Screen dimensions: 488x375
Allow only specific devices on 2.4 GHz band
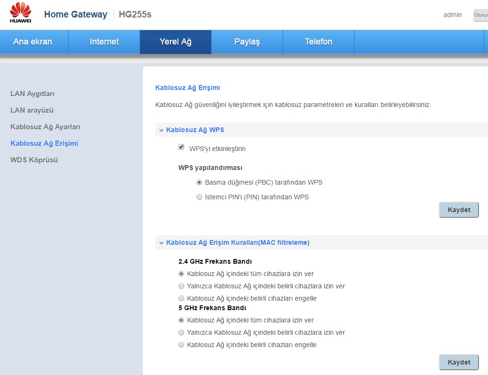pyautogui.click(x=181, y=286)
